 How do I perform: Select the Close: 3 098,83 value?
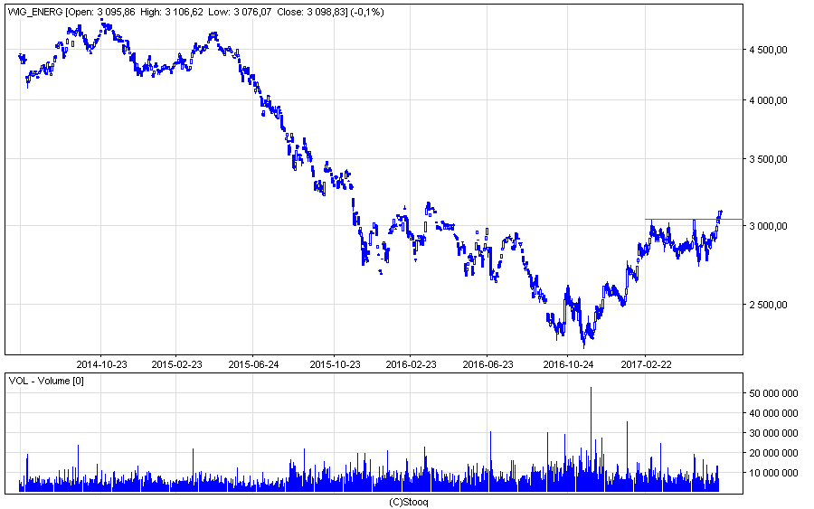[x=310, y=12]
